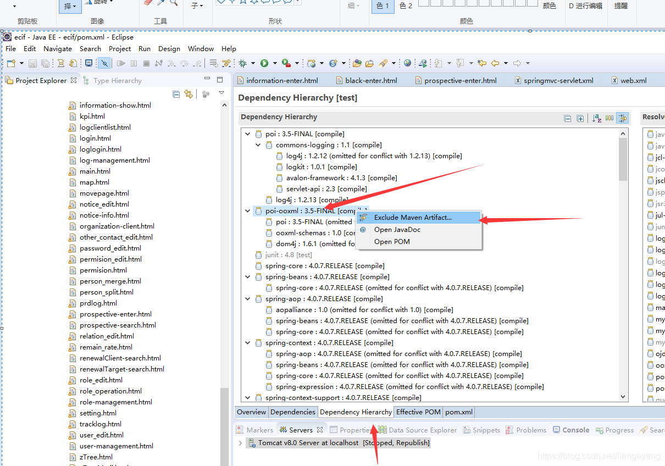Collapse the poi-ooxml : 3.5-FINAL node
Viewport: 665px width, 466px height.
[x=247, y=210]
